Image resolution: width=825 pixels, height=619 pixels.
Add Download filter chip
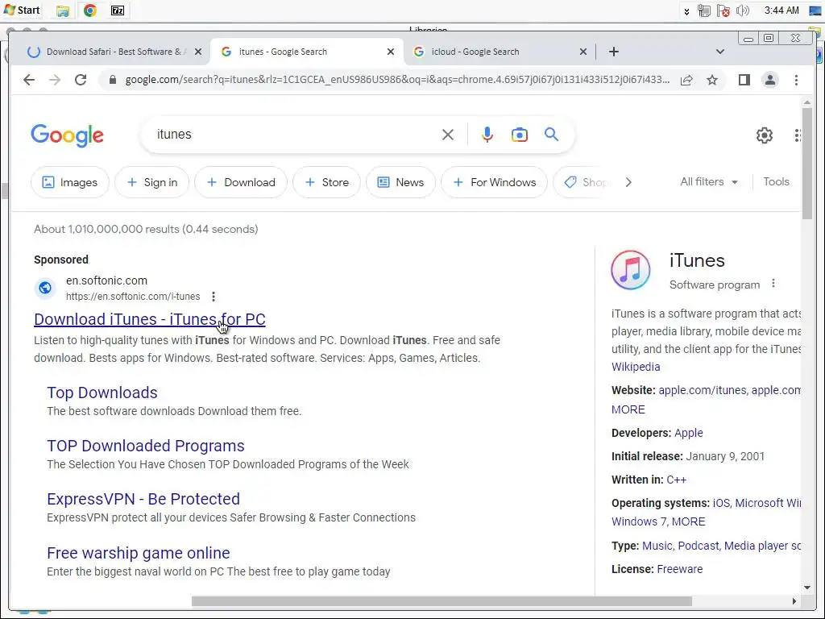coord(241,182)
